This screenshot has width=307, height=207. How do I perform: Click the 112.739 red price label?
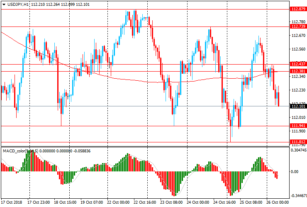298,26
